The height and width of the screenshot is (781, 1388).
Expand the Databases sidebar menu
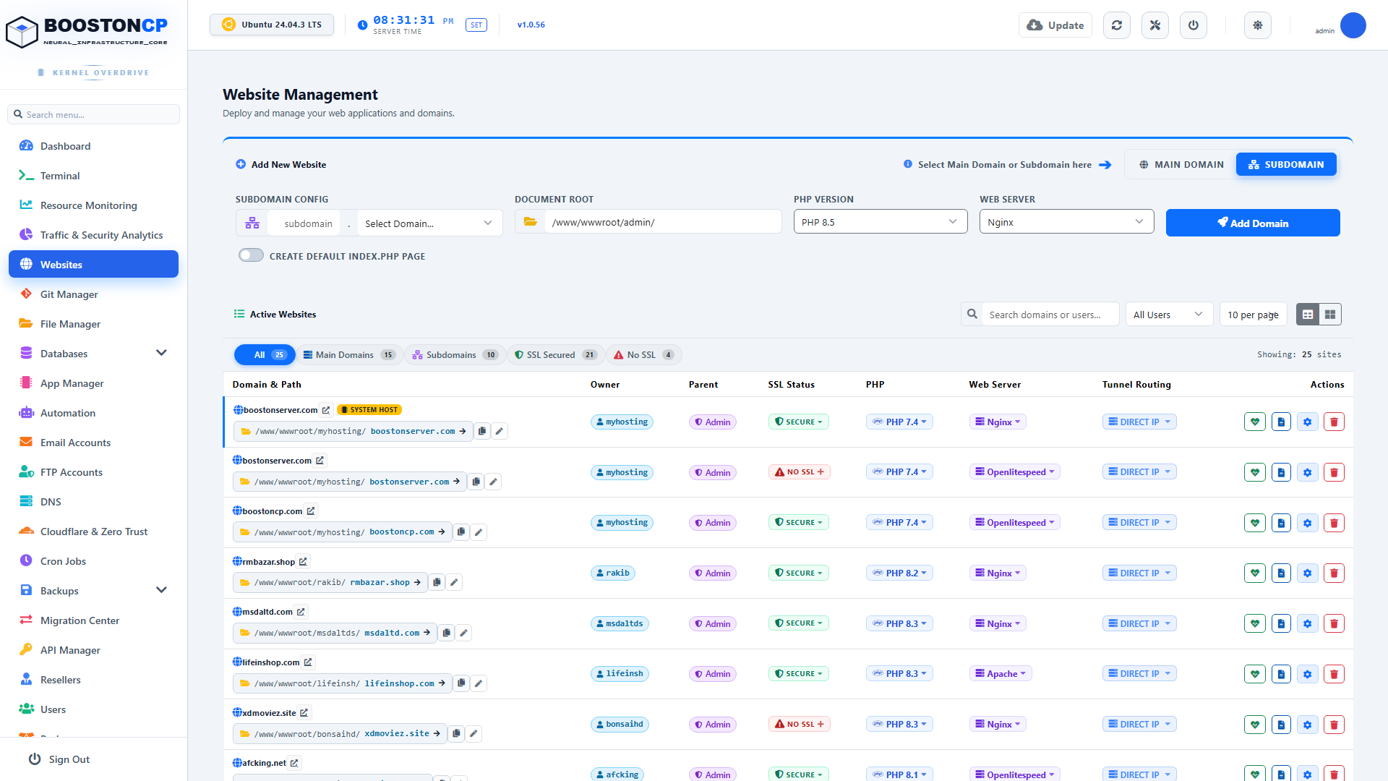click(93, 354)
